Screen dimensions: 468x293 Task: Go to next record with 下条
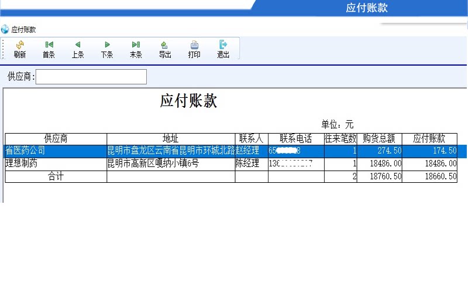point(107,49)
